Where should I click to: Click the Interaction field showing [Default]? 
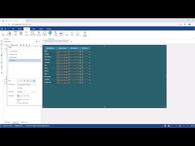click(25, 92)
